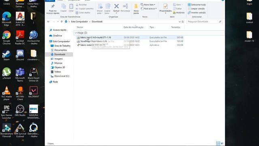Open the Copiar para option
259x146 pixels.
click(108, 9)
